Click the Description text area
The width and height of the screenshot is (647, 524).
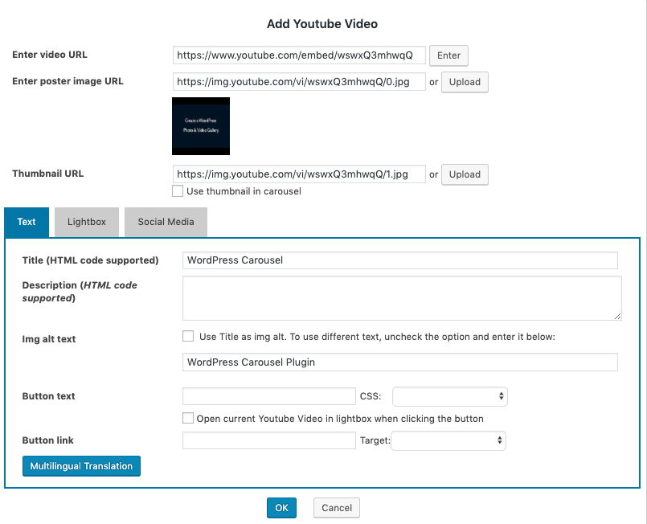point(402,298)
